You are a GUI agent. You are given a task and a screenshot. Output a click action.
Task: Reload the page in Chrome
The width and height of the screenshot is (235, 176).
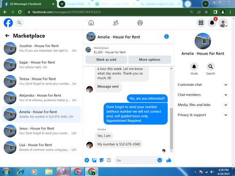coord(20,12)
